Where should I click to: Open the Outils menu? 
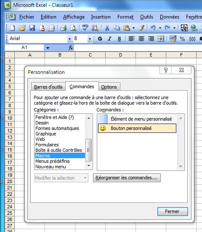[x=146, y=17]
